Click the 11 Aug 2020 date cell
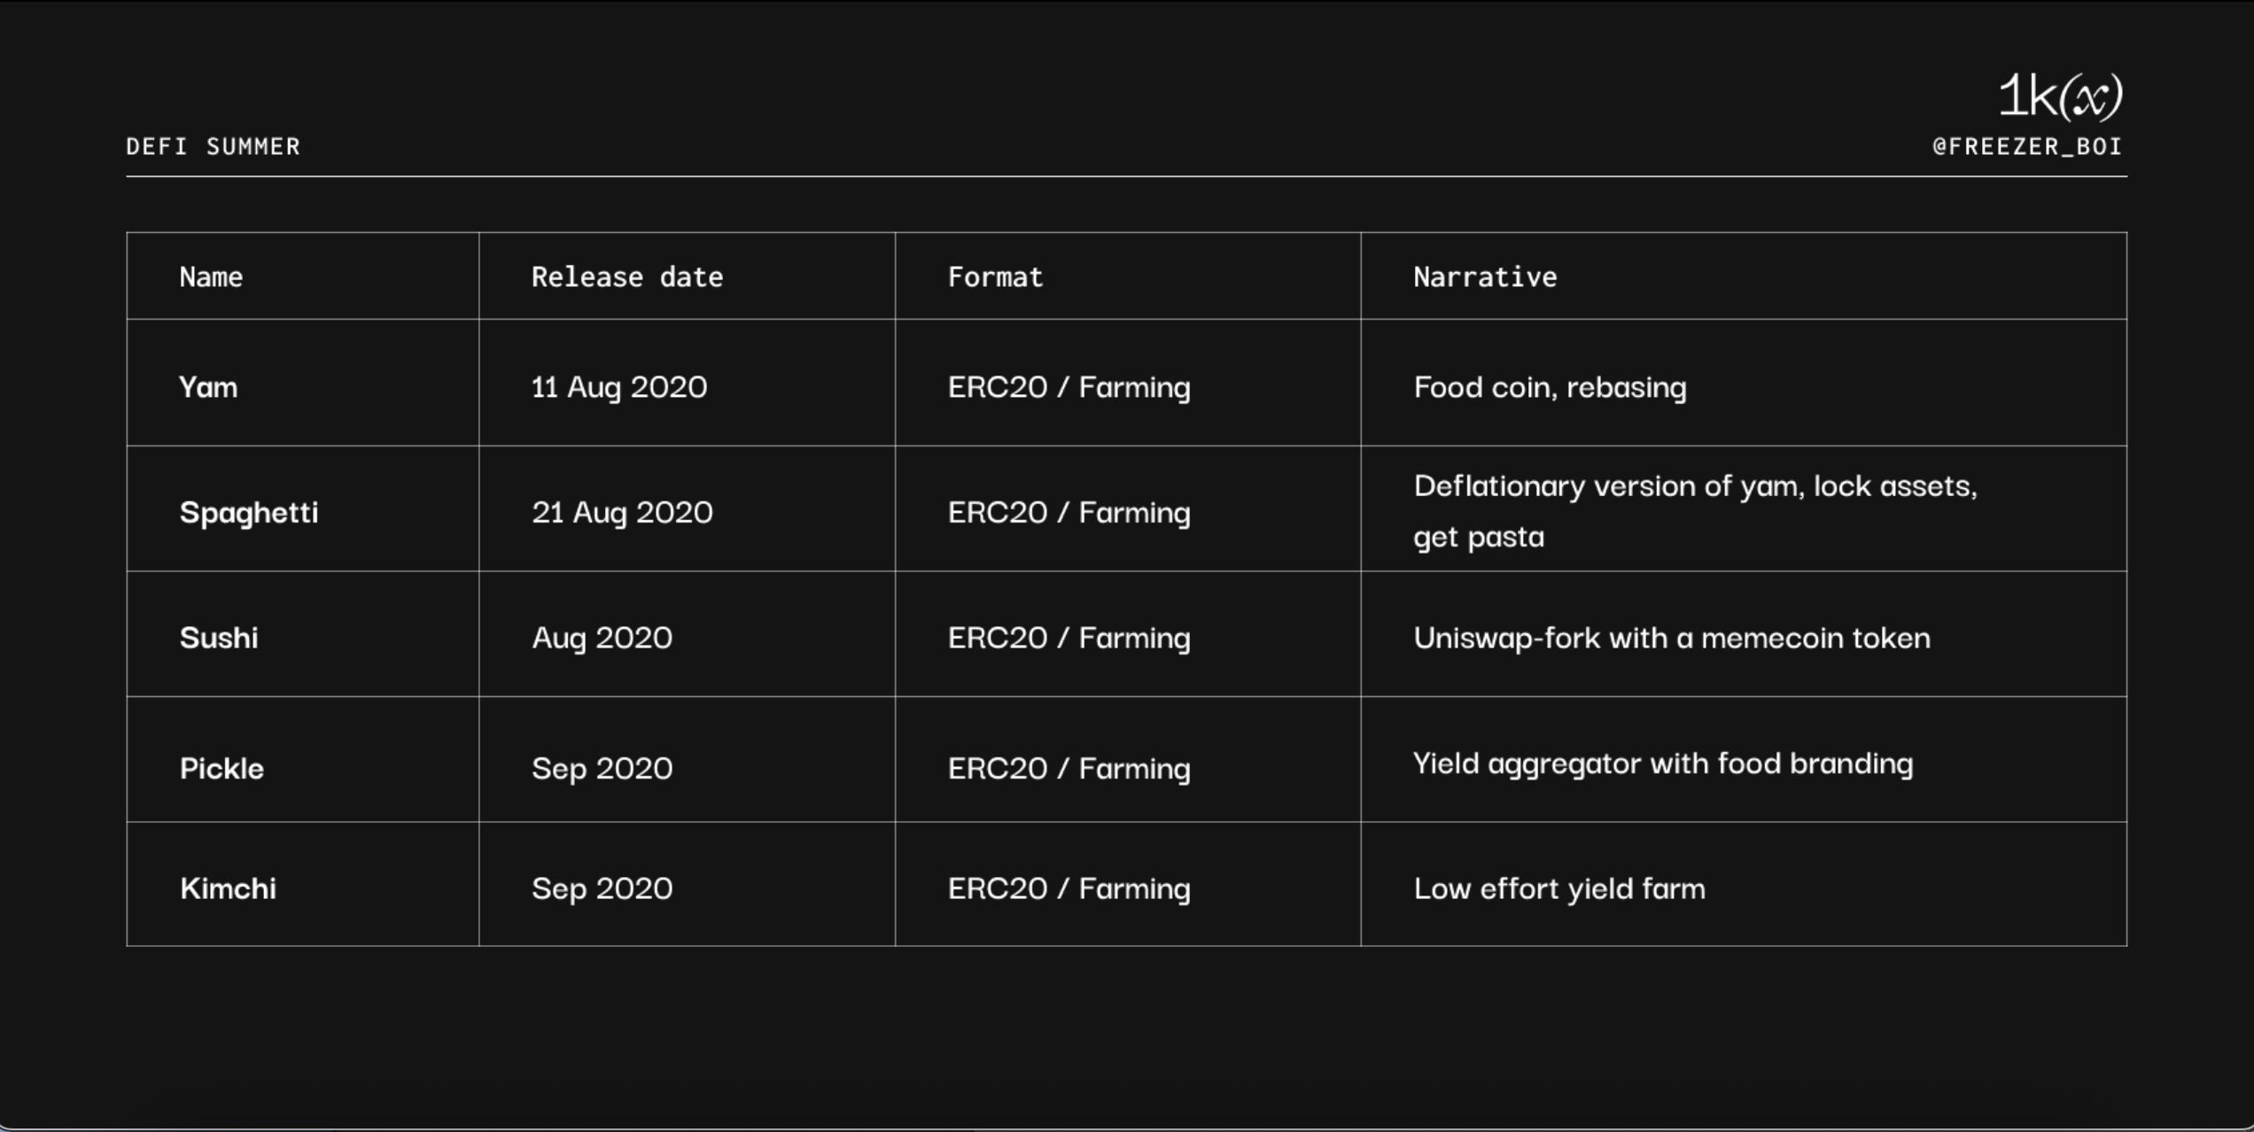 coord(618,387)
